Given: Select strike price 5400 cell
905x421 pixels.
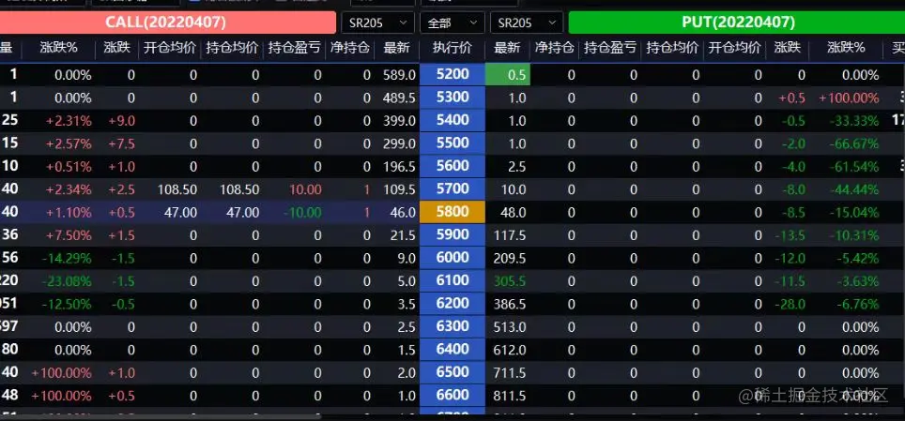Looking at the screenshot, I should (452, 121).
